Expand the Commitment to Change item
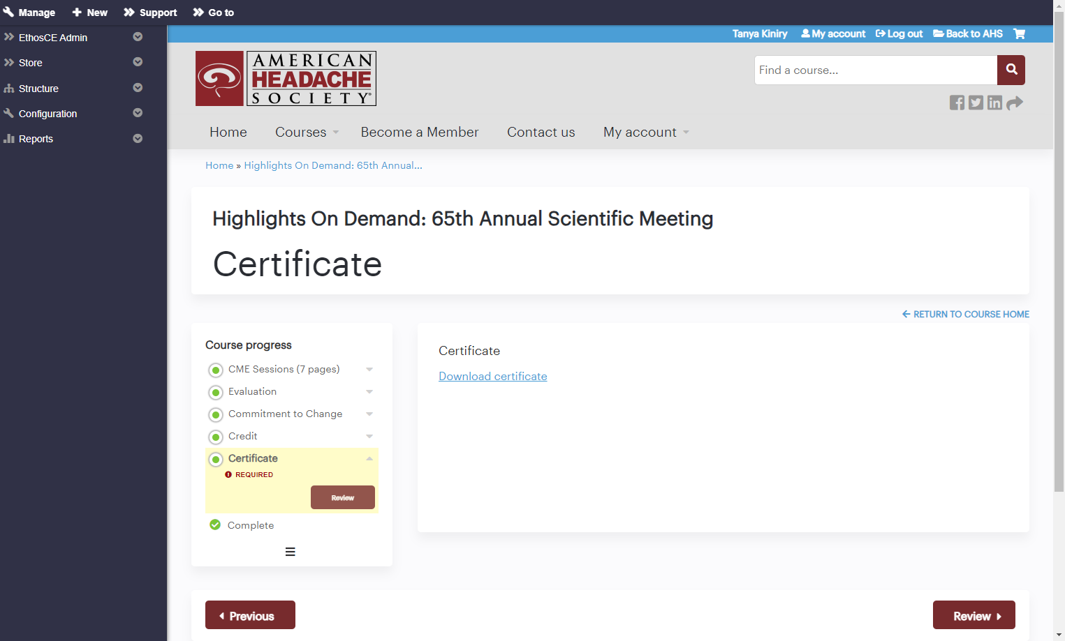Image resolution: width=1065 pixels, height=641 pixels. click(x=369, y=414)
